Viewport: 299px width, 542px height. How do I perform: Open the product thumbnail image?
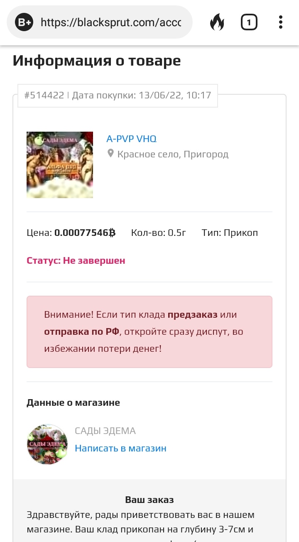click(60, 164)
